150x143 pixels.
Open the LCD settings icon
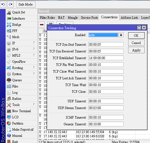pos(9,117)
